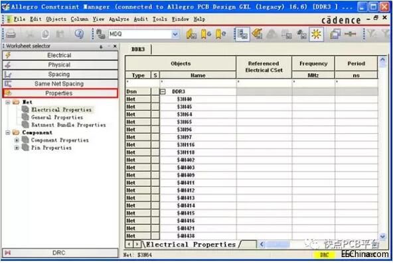
Task: Expand the Component Properties tree node
Action: coord(17,140)
